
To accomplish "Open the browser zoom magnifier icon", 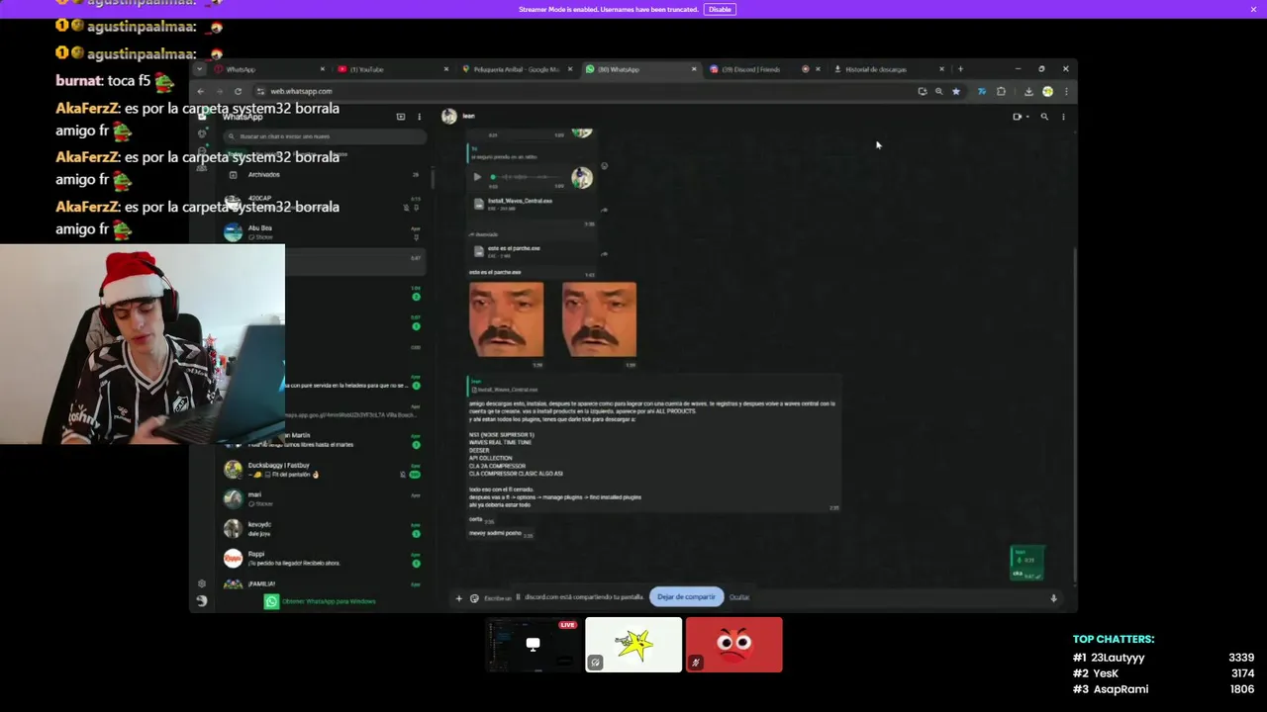I will (x=938, y=91).
